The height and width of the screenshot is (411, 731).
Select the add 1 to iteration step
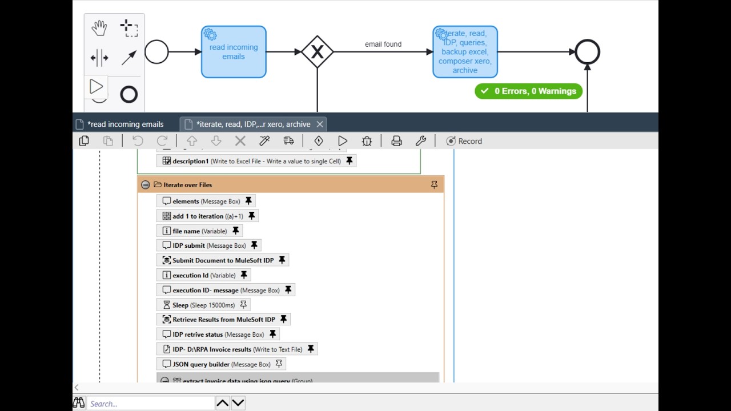point(208,216)
